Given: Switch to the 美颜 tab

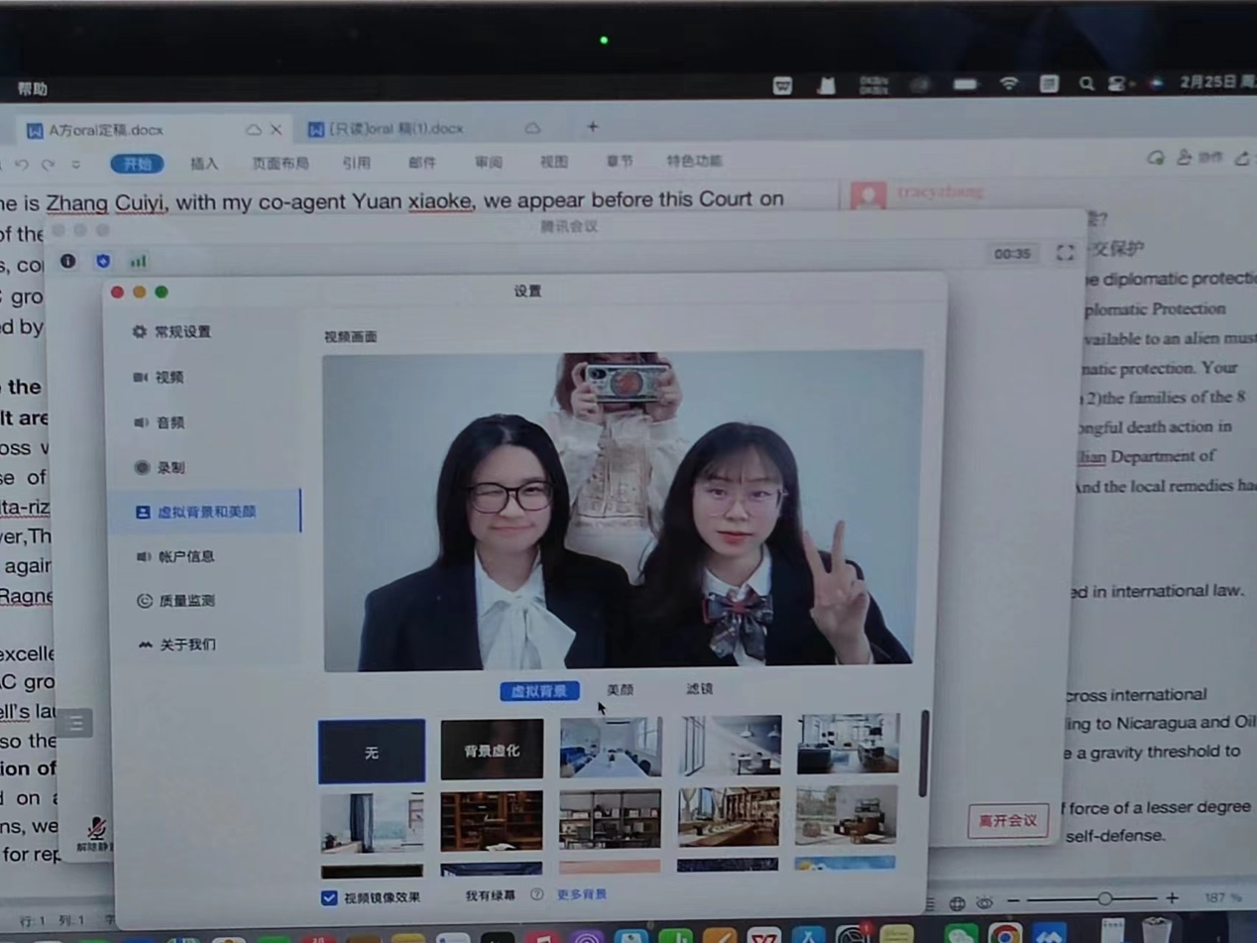Looking at the screenshot, I should [620, 689].
